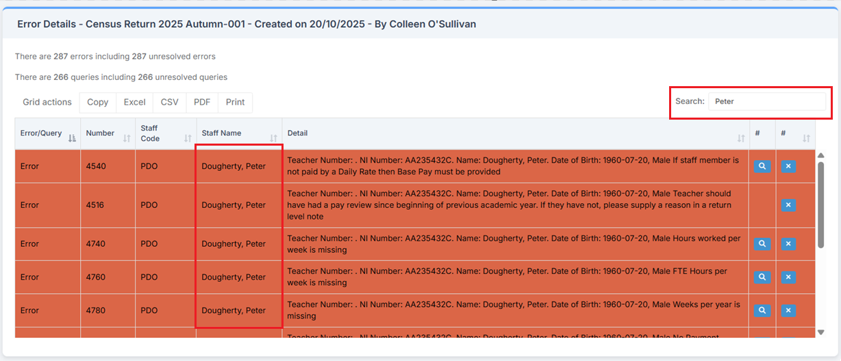Click the X icon for error 4540
841x361 pixels.
click(788, 166)
